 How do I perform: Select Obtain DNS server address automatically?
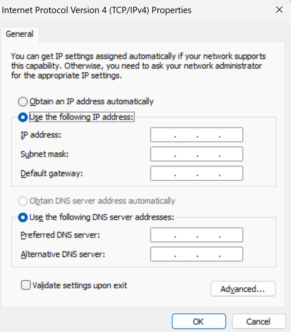22,201
